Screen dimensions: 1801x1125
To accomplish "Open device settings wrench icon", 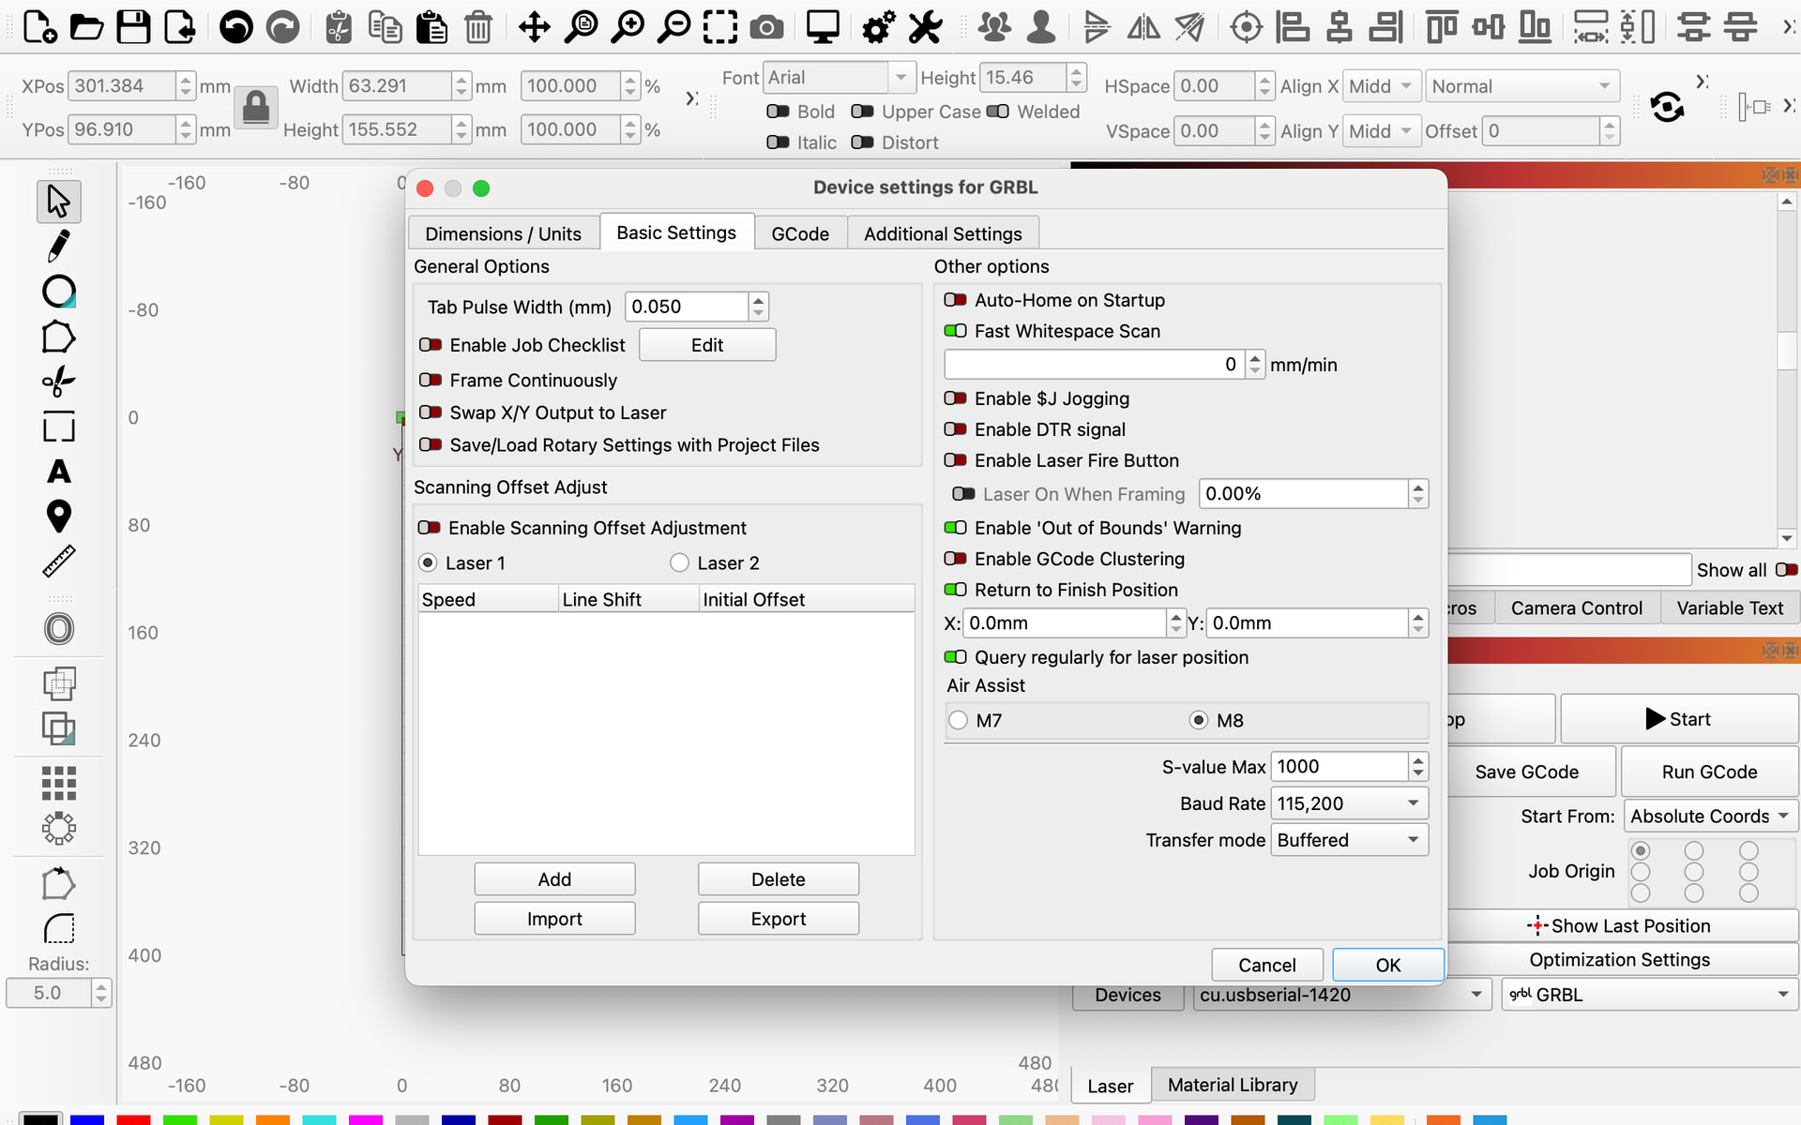I will [925, 27].
